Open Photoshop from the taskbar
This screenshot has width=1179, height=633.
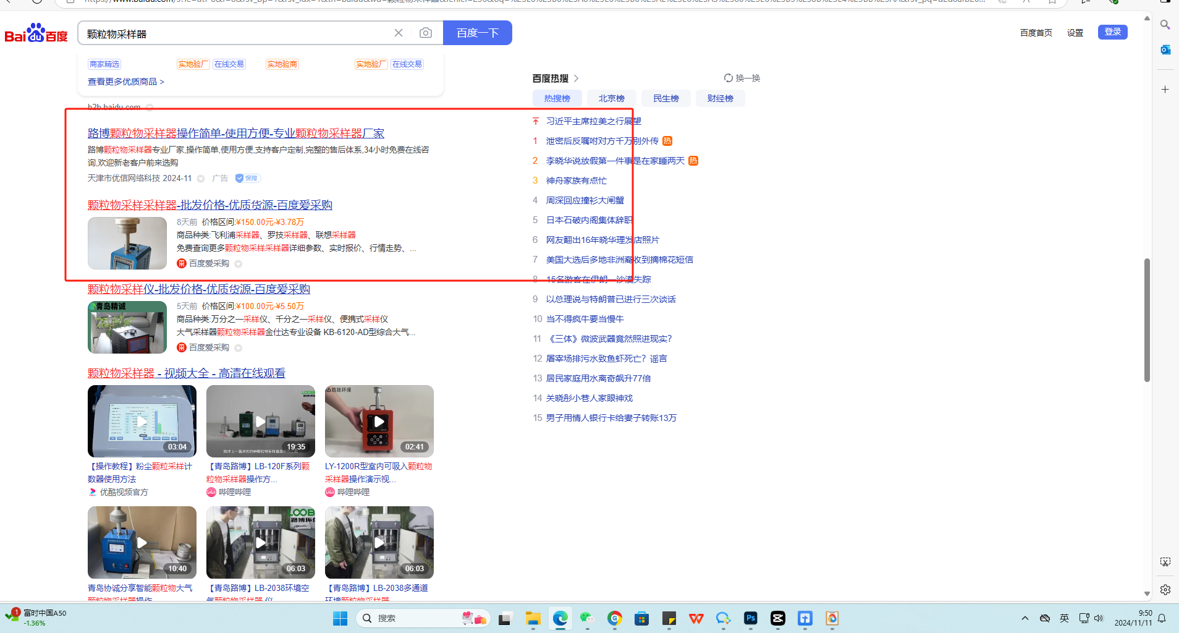(751, 618)
